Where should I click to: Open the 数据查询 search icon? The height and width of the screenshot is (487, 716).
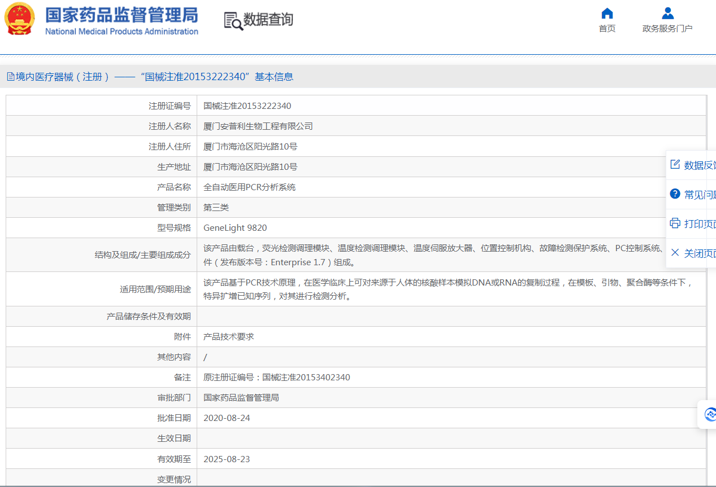[233, 21]
